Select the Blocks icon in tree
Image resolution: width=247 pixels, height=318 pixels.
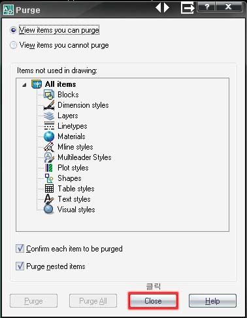pyautogui.click(x=49, y=95)
